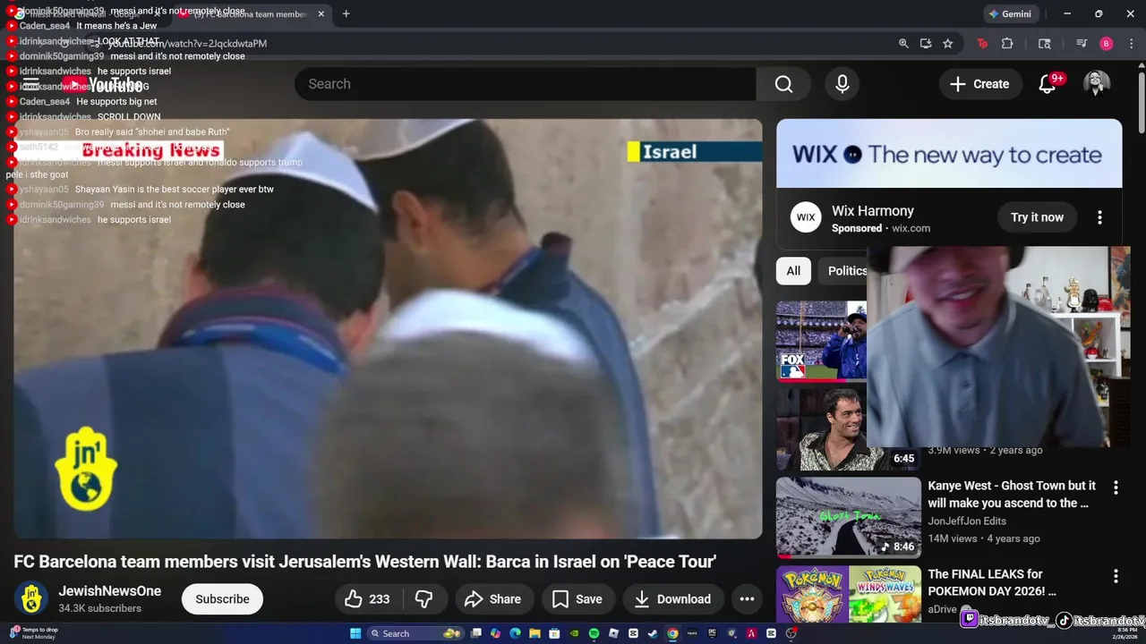Open the Microsoft Store taskbar icon
Screen dimensions: 1146x644
554,633
